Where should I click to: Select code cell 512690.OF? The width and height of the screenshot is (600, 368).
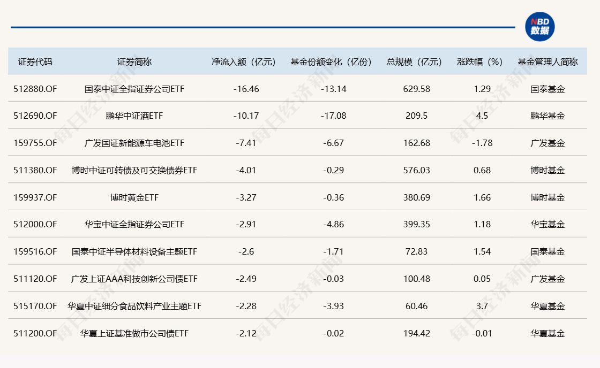click(x=35, y=116)
